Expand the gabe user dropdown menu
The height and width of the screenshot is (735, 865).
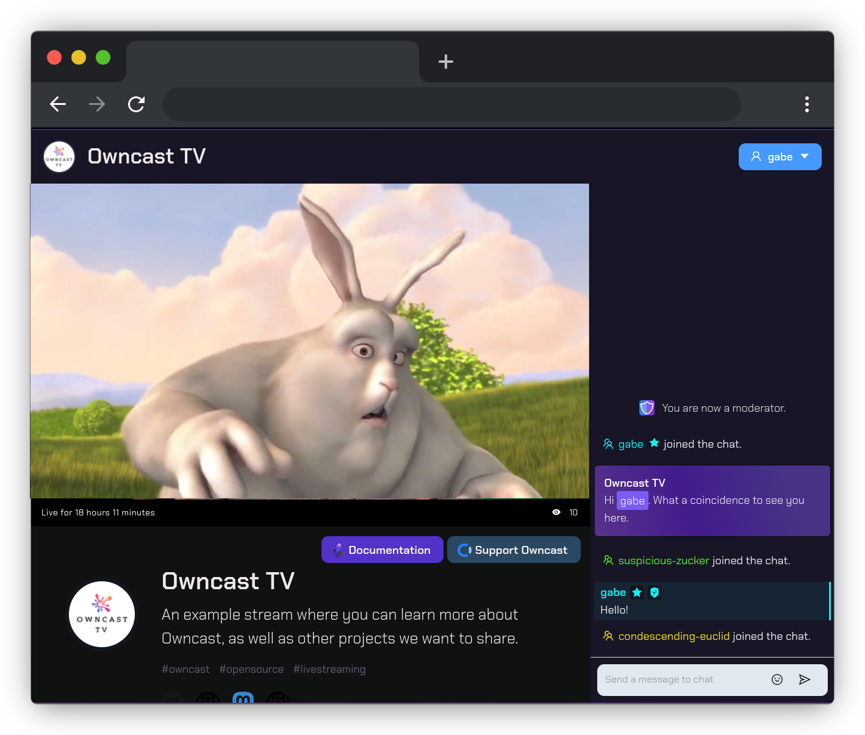(x=780, y=157)
